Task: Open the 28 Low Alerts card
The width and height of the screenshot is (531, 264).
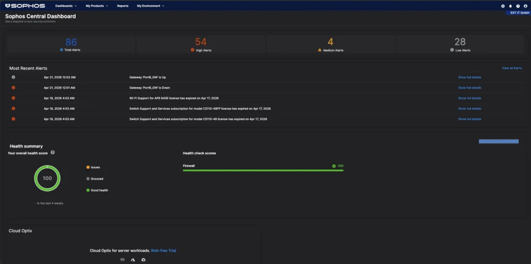Action: point(460,45)
